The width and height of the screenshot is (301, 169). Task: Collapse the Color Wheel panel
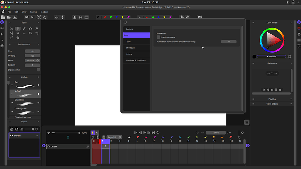[291, 23]
